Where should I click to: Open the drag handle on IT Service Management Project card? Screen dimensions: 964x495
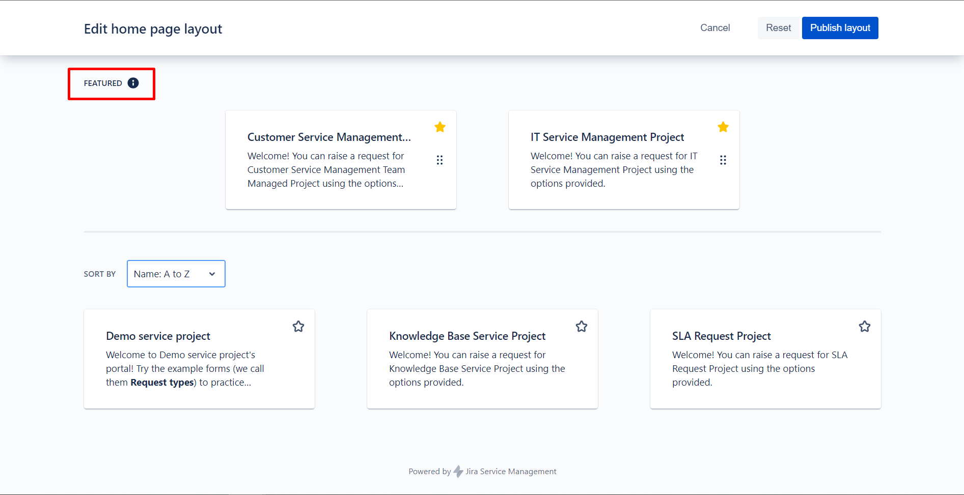click(723, 160)
